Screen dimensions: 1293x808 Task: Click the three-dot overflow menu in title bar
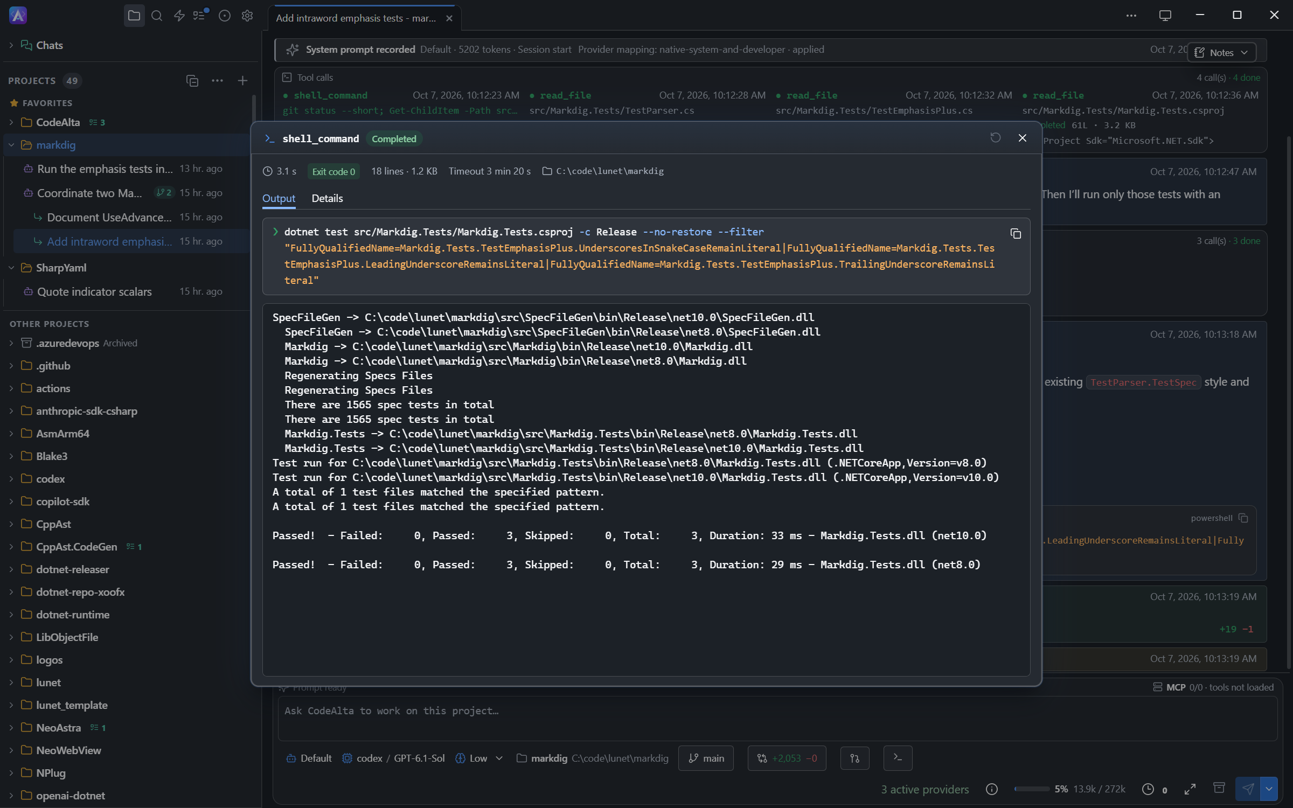(1131, 16)
